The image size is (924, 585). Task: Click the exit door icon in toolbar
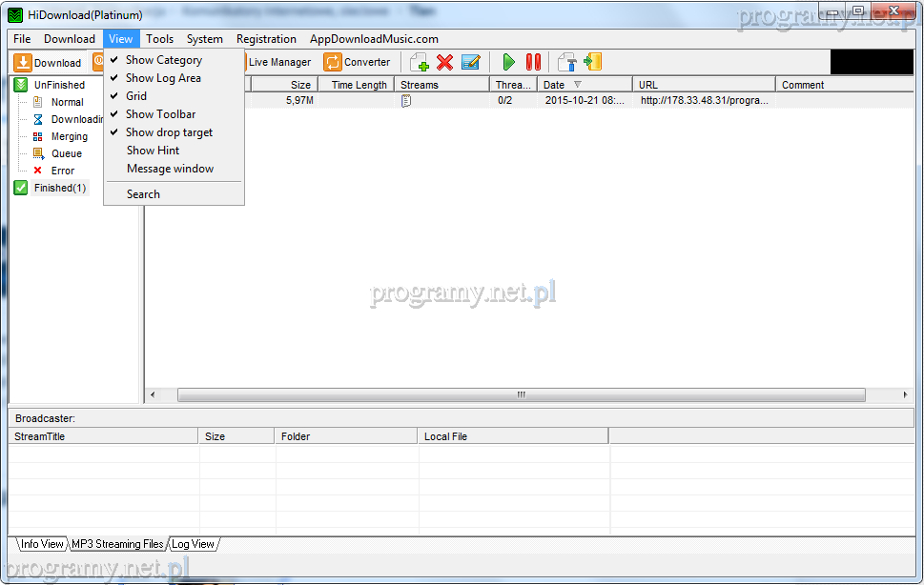pos(593,63)
